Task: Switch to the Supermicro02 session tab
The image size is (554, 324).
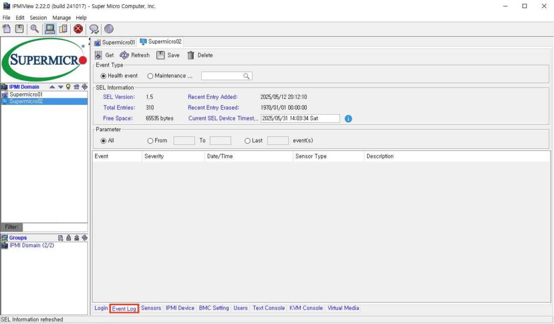Action: 161,42
